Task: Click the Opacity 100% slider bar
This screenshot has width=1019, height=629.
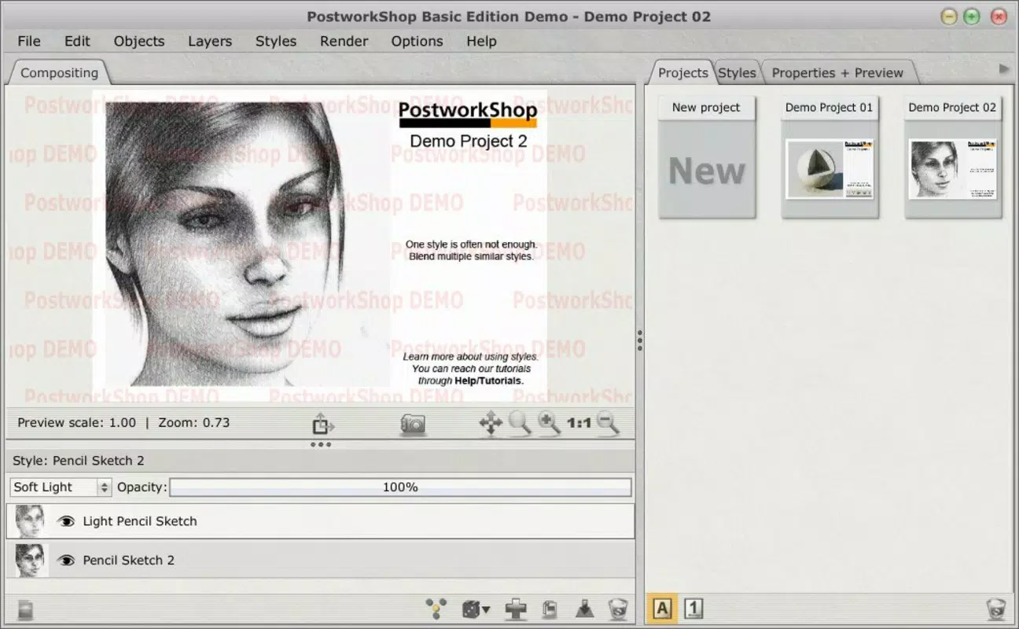Action: click(400, 487)
